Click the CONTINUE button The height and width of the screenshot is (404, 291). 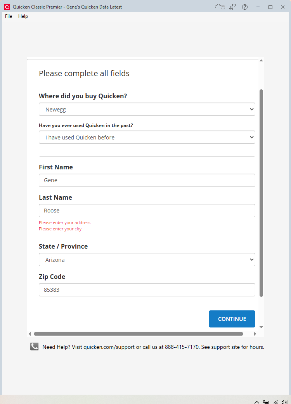coord(232,319)
